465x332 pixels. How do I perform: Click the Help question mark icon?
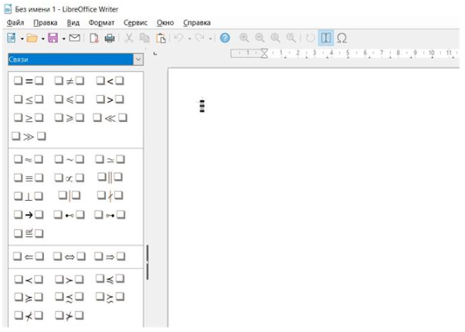click(x=225, y=38)
